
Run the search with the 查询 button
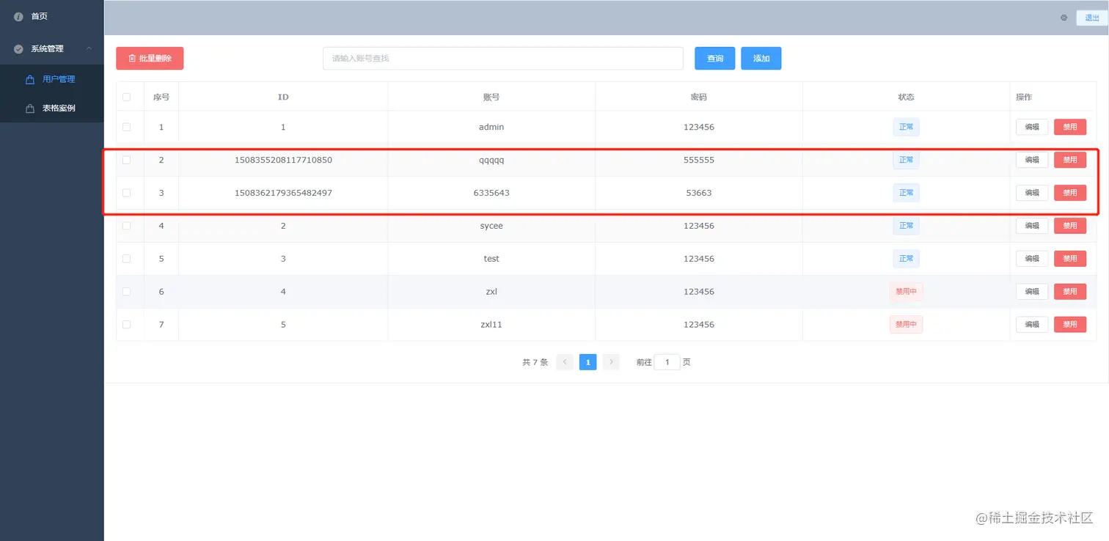click(715, 59)
